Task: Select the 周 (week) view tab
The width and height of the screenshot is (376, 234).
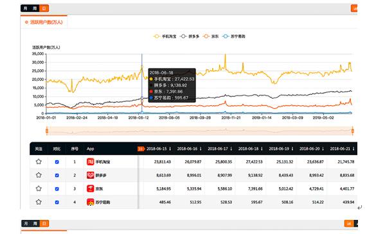Action: (x=35, y=8)
